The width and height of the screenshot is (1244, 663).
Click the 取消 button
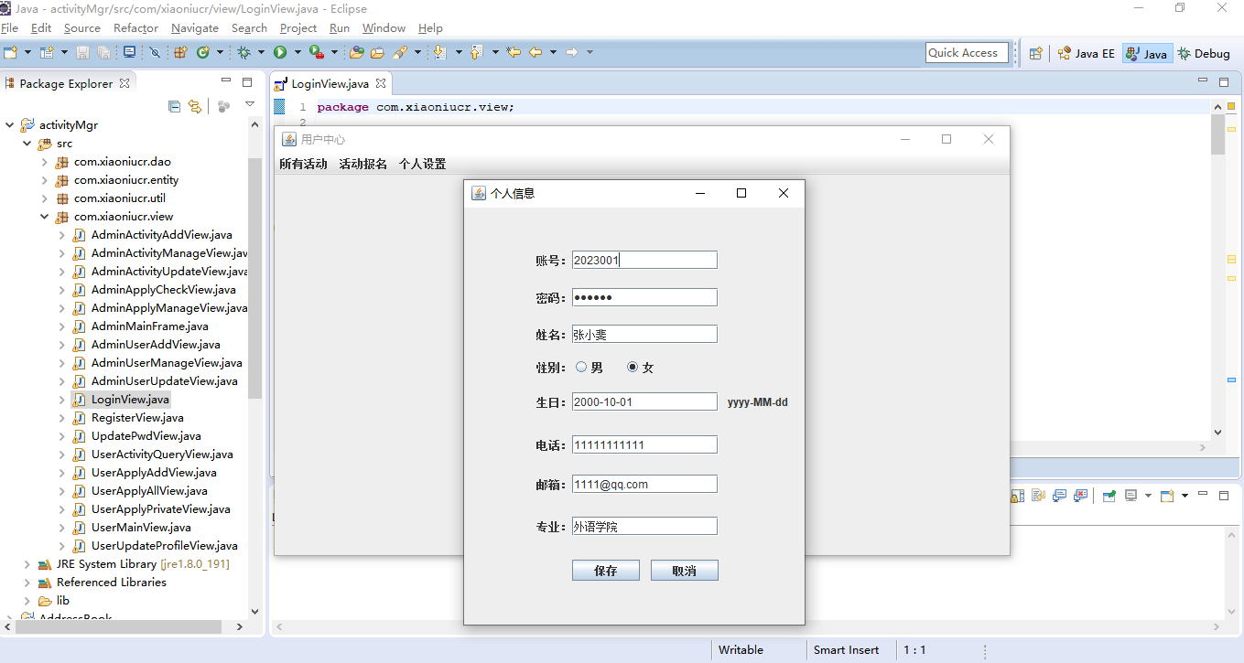tap(684, 571)
